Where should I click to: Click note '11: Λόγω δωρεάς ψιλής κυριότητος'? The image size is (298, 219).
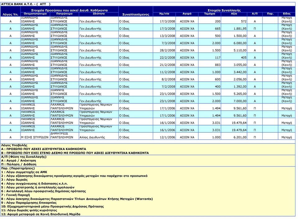(x=29, y=210)
